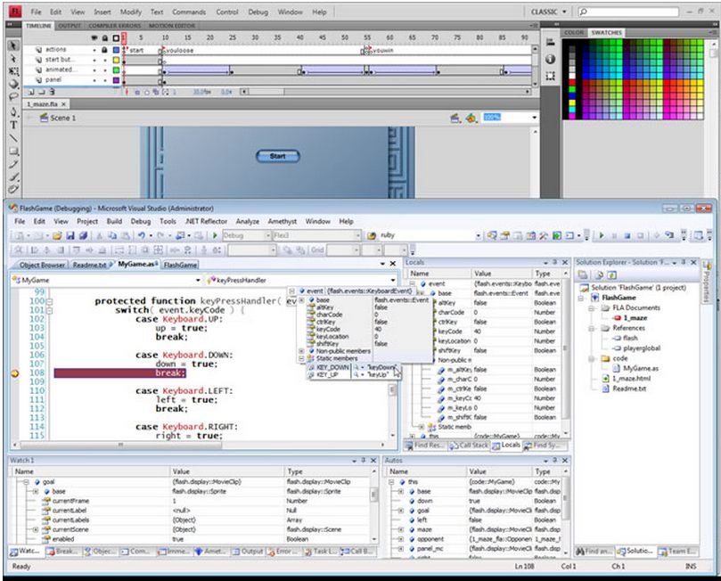Select the Text tool in Flash
This screenshot has height=581, width=721.
(13, 125)
